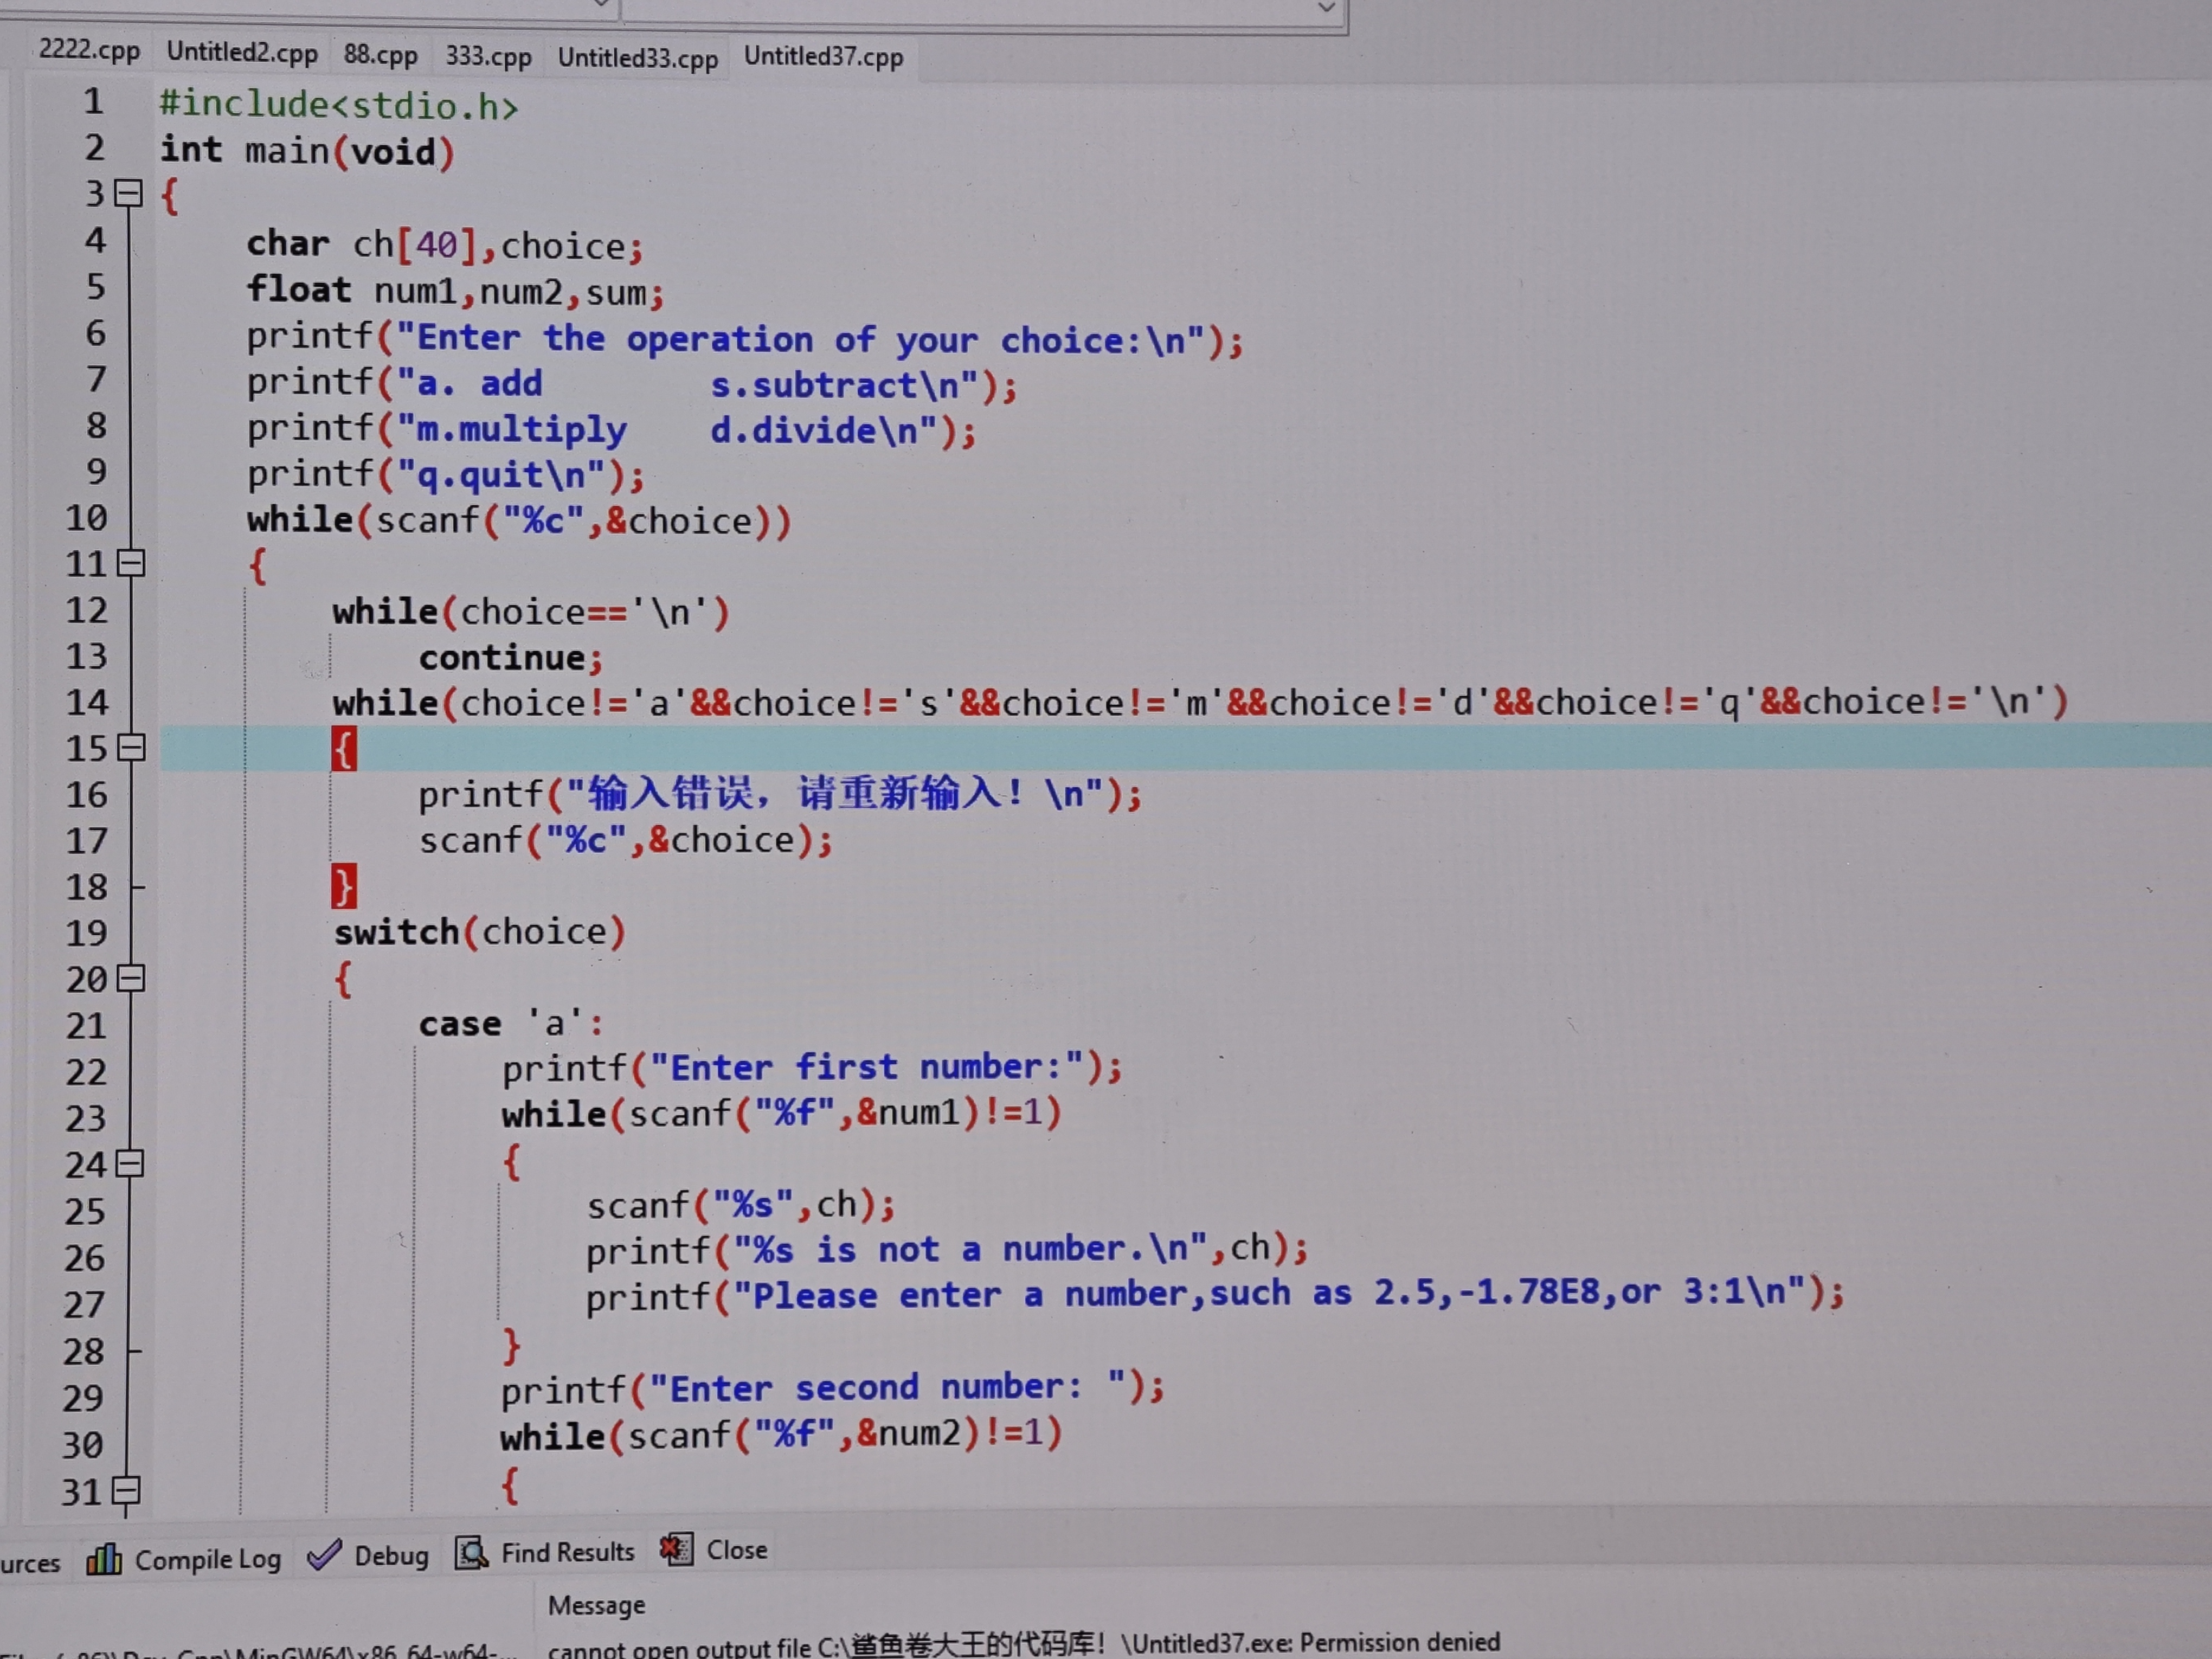Open the 88.cpp file tab

point(380,54)
